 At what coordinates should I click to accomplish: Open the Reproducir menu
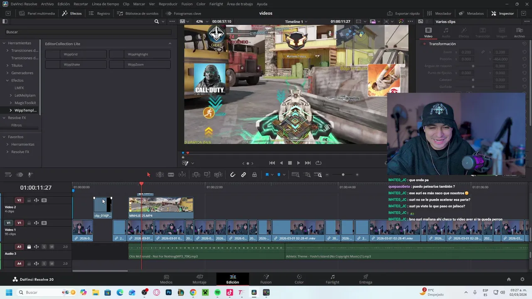point(168,4)
